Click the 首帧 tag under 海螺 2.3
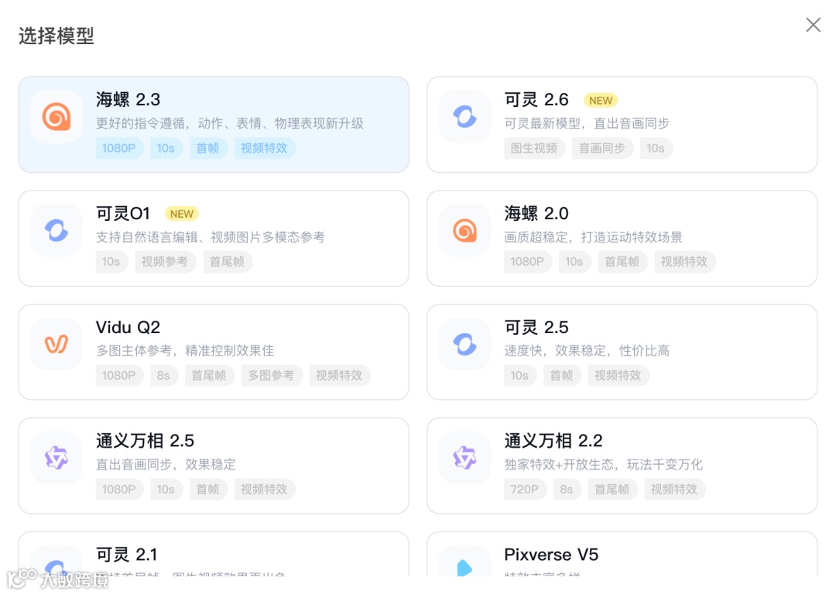The width and height of the screenshot is (836, 595). click(x=208, y=148)
